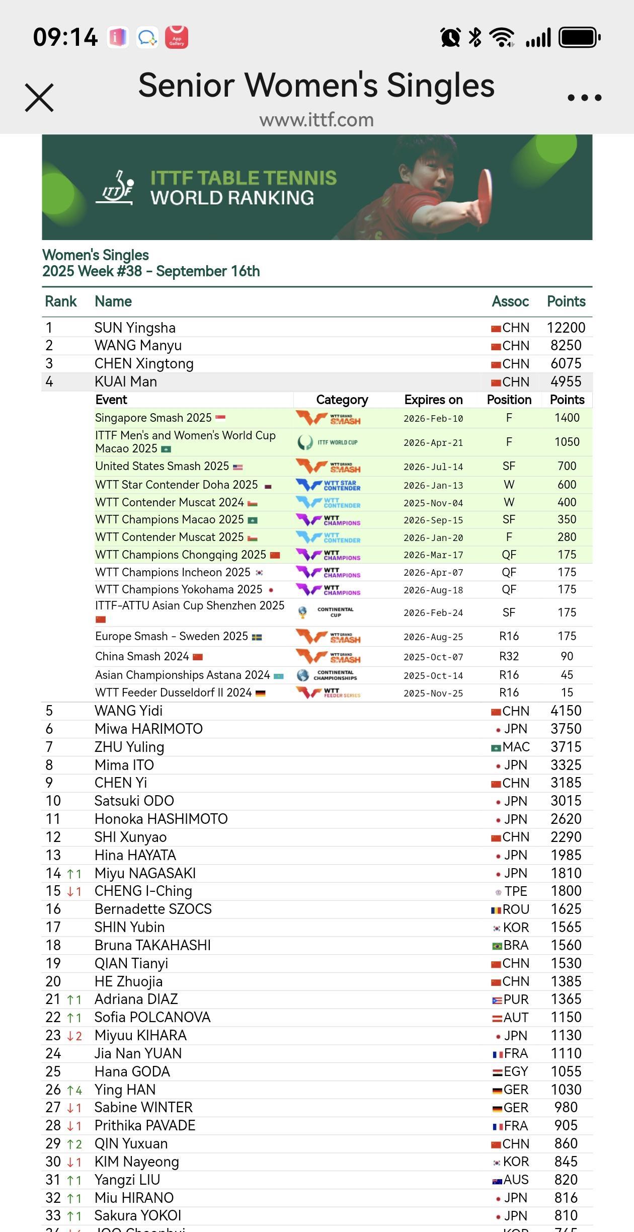This screenshot has height=1232, width=634.
Task: Tap the ITTF World Ranking banner
Action: pyautogui.click(x=317, y=187)
